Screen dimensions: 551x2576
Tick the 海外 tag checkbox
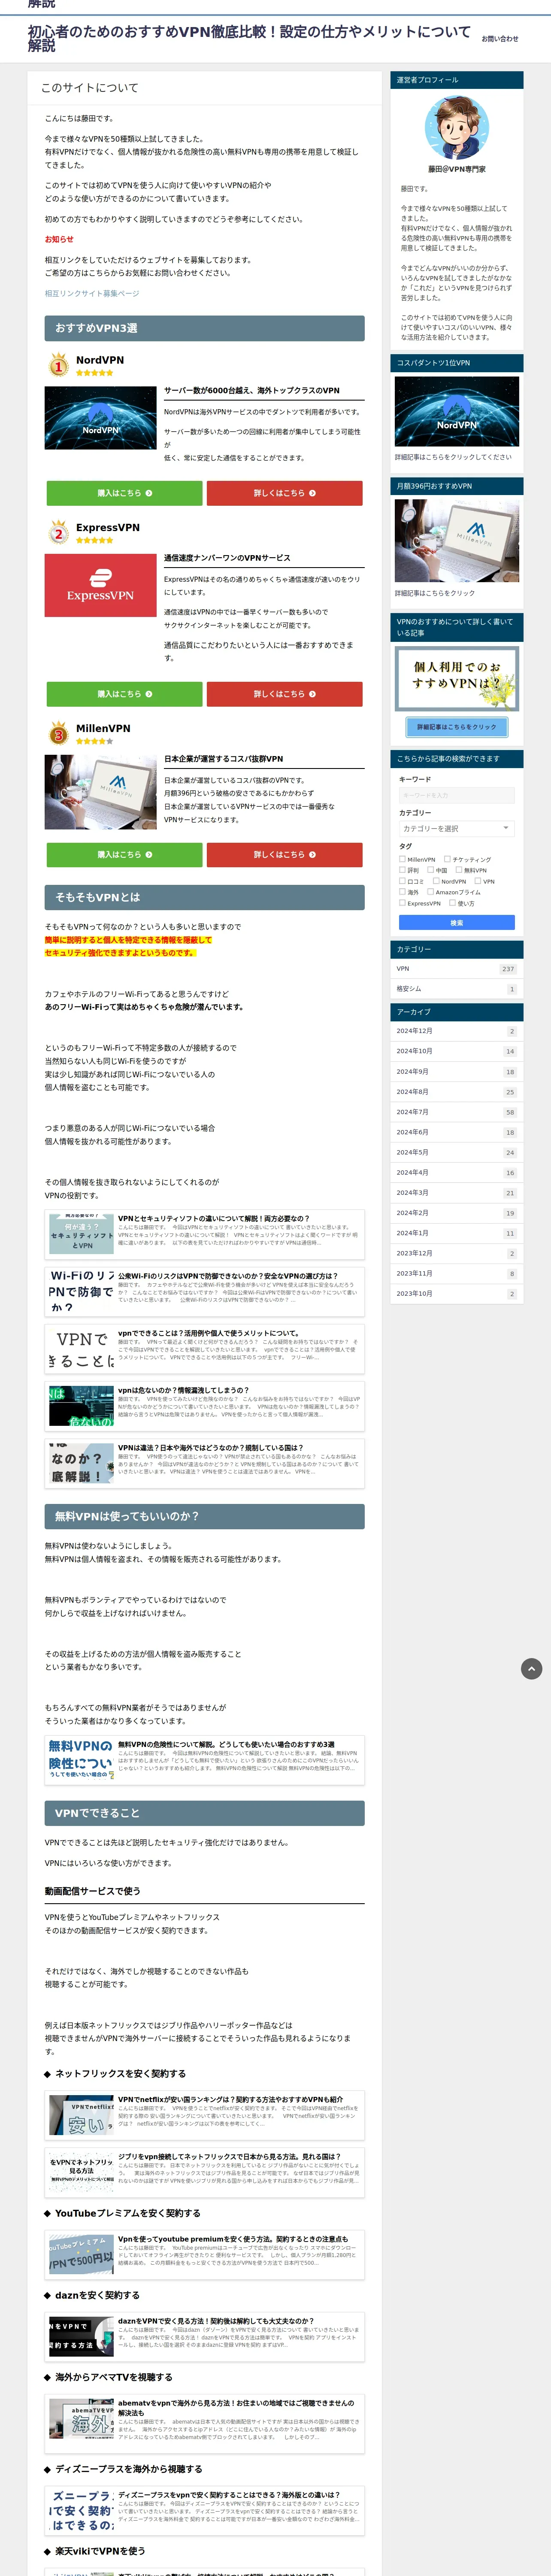(x=402, y=892)
